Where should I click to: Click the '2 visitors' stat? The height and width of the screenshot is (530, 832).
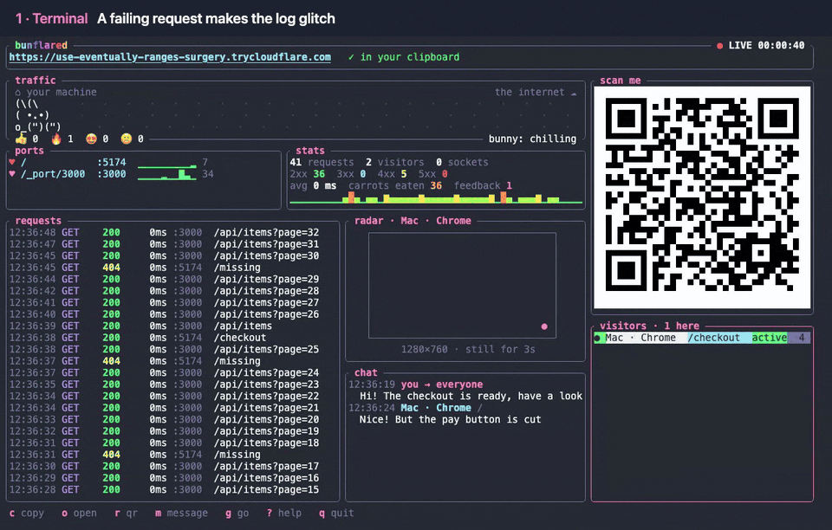coord(395,162)
